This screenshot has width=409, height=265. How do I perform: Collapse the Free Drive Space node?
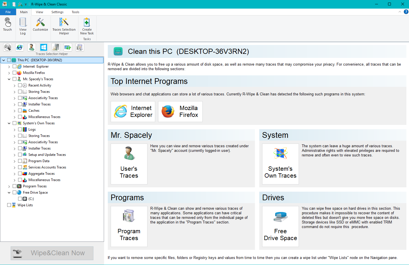point(9,193)
